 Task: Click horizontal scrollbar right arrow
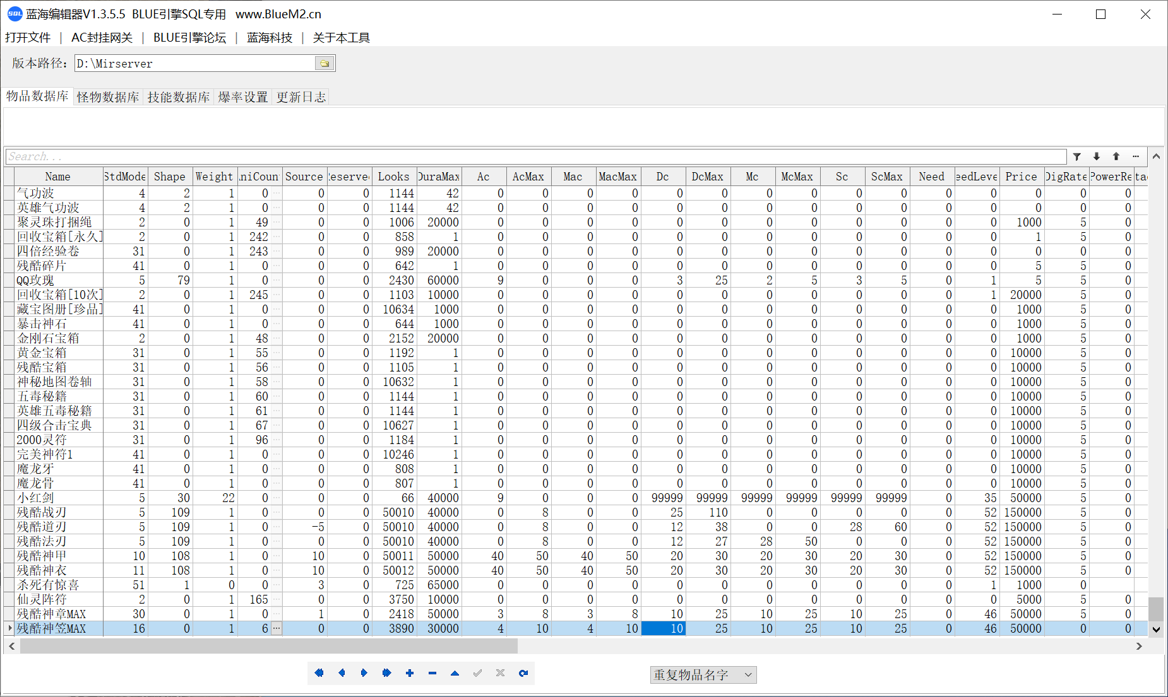click(1139, 646)
